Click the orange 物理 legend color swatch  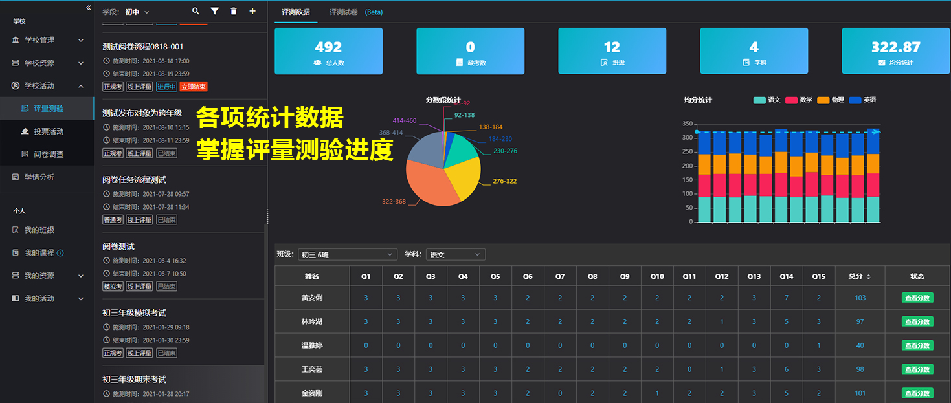[x=823, y=100]
